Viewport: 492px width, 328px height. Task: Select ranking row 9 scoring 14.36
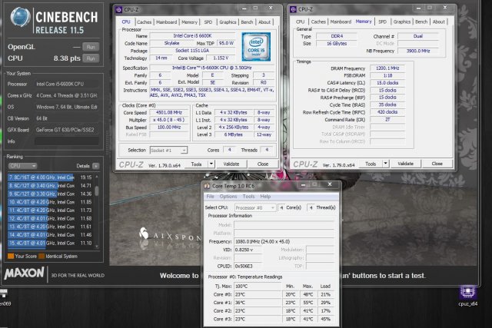(50, 194)
